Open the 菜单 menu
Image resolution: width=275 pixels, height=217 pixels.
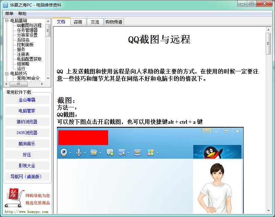(x=9, y=13)
